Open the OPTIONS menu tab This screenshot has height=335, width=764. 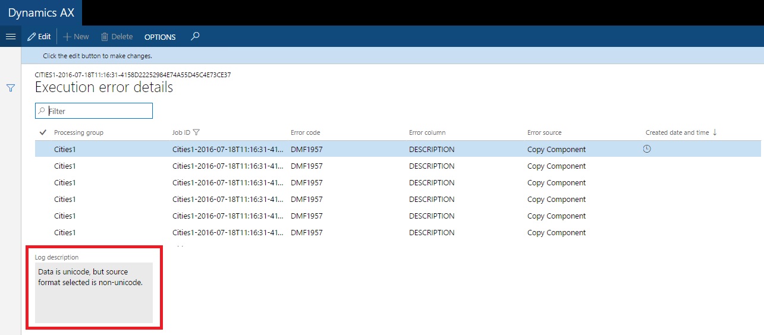(160, 37)
